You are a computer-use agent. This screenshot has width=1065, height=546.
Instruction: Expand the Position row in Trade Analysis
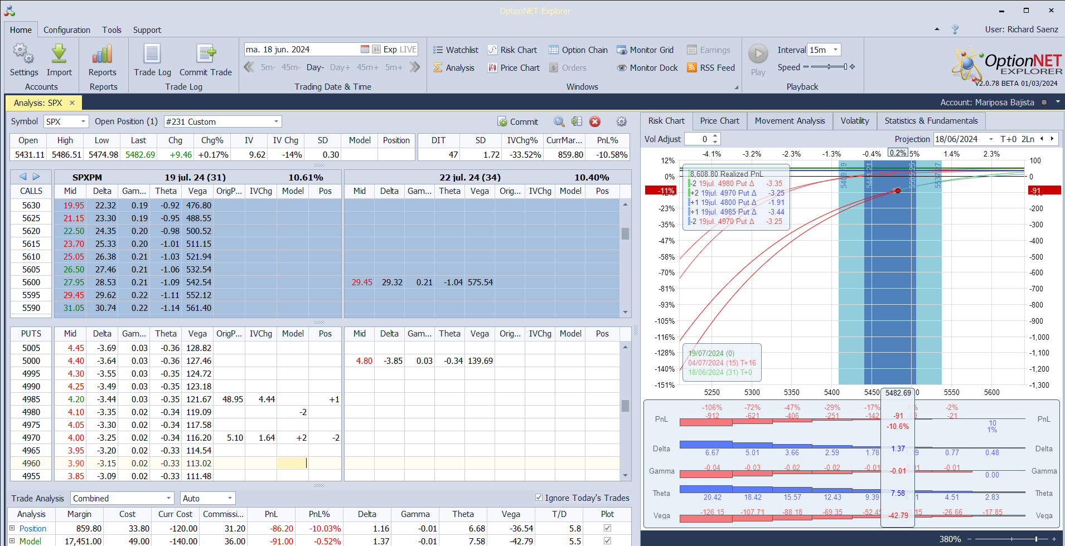pyautogui.click(x=12, y=528)
